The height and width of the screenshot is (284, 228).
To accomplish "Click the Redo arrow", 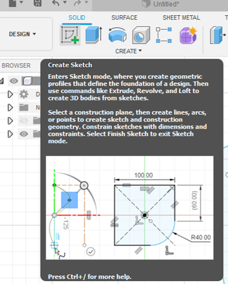I will coord(78,2).
